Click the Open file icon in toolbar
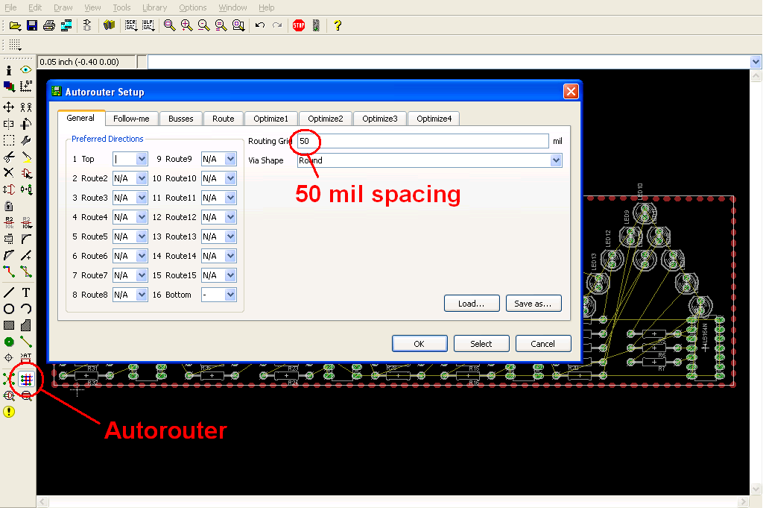 [15, 25]
